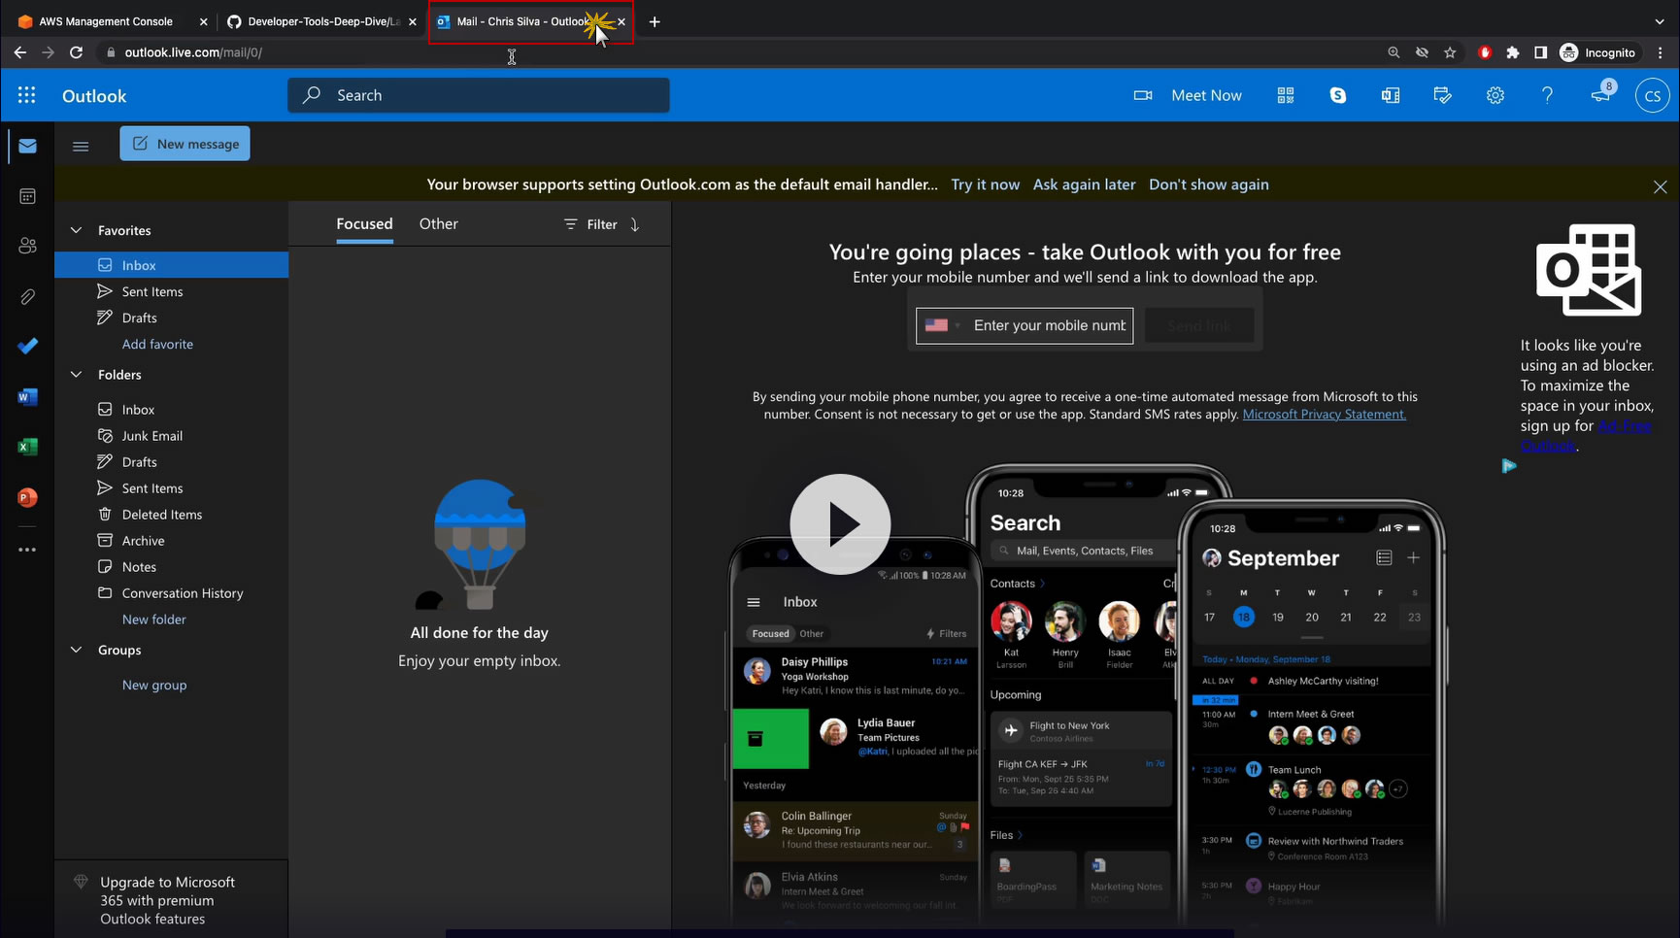Change message sort order arrow

coord(635,224)
